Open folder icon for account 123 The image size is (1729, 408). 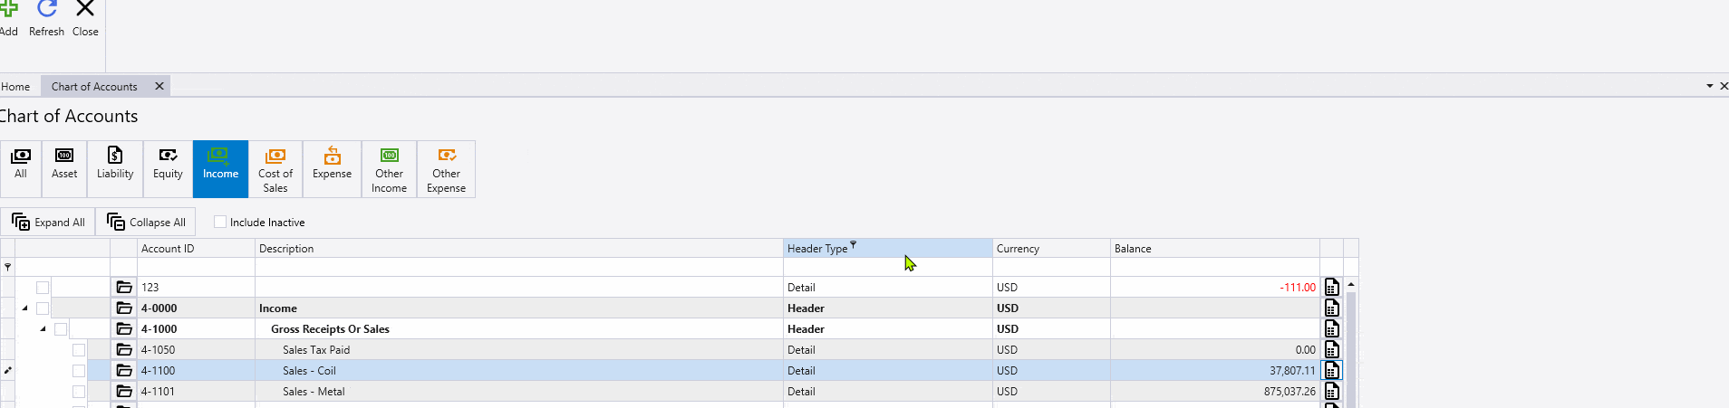(x=124, y=288)
